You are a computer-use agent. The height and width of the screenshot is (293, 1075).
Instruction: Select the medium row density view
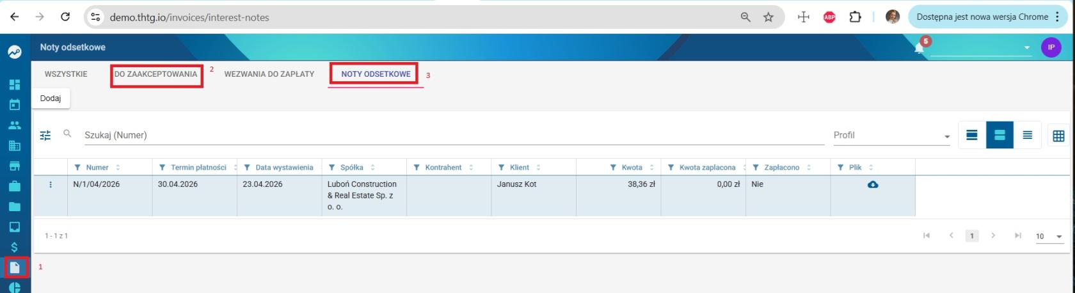point(999,135)
